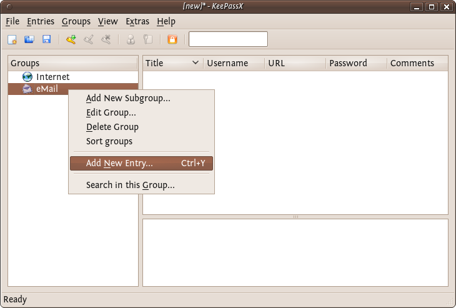Click the toolbar search input field
The width and height of the screenshot is (456, 308).
(x=228, y=39)
